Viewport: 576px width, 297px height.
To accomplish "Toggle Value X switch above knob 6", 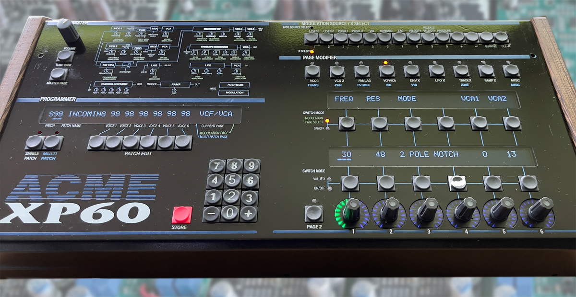I will (528, 183).
